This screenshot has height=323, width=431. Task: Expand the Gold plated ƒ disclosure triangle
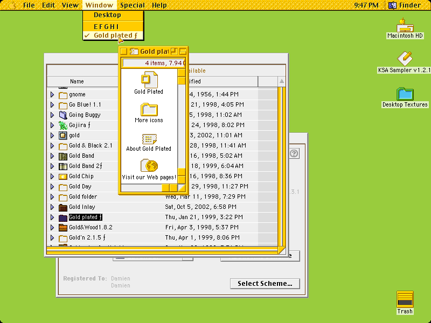[52, 217]
